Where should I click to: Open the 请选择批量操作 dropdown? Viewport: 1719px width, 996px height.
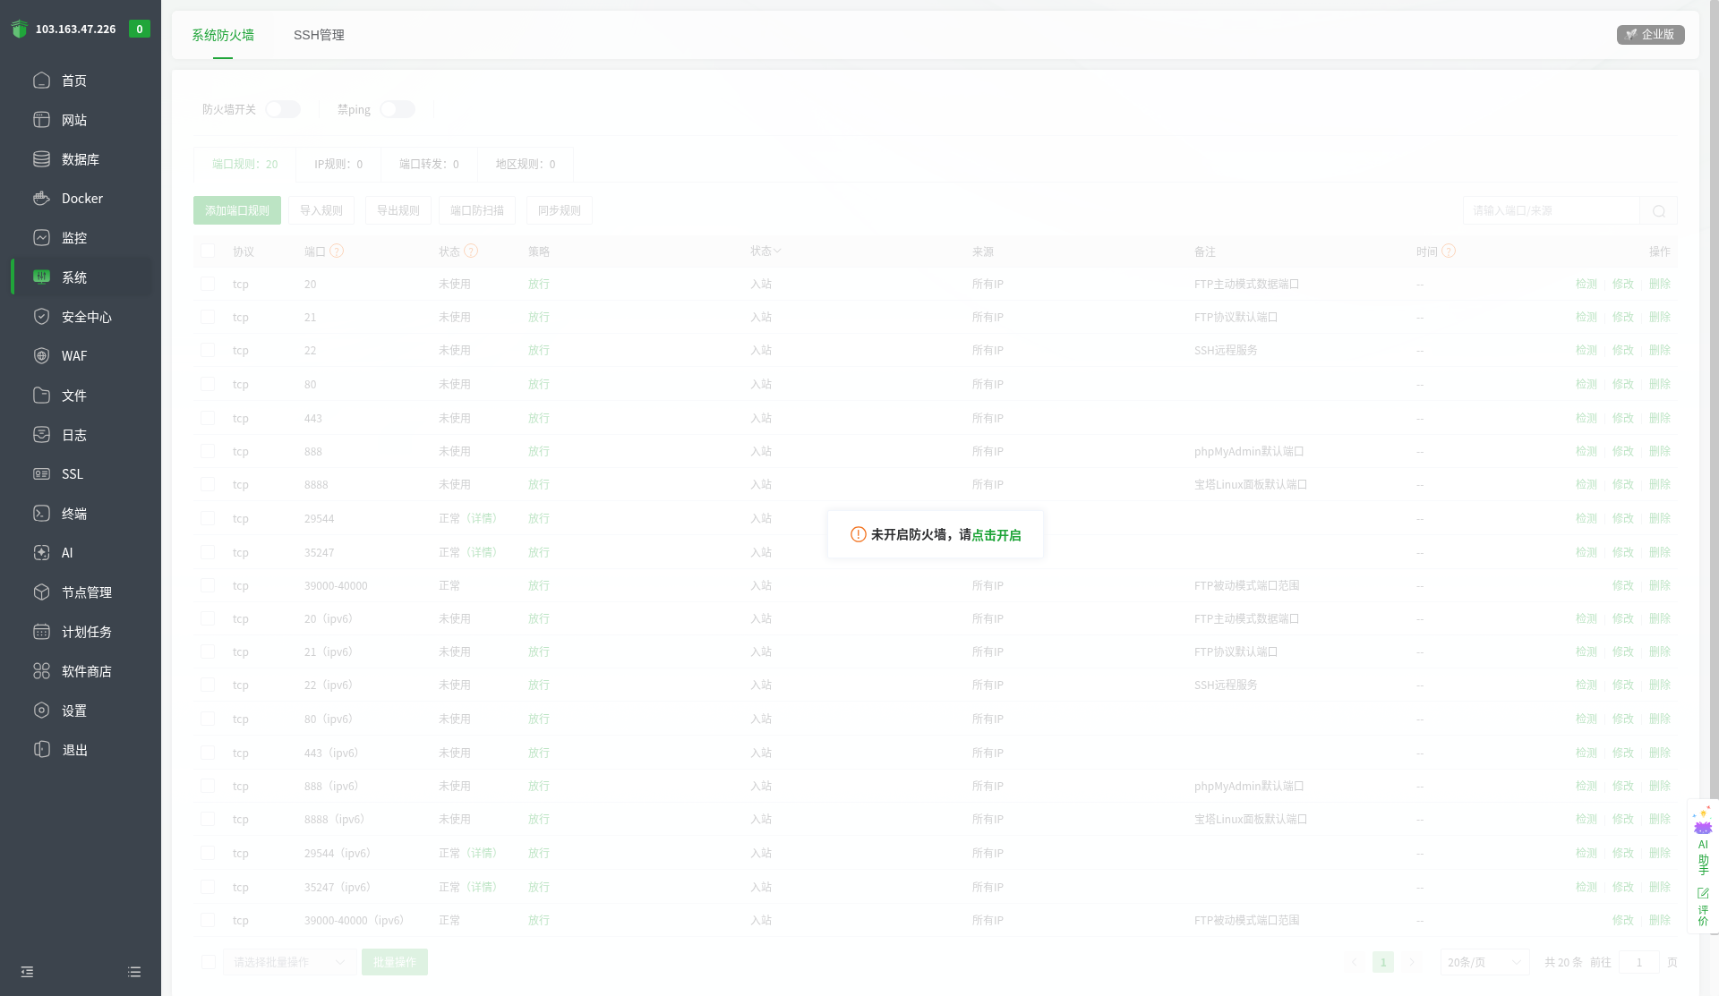coord(289,962)
